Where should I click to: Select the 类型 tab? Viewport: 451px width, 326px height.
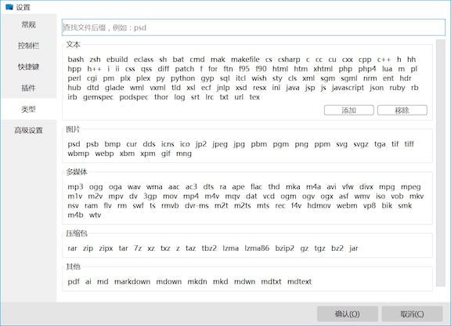pyautogui.click(x=28, y=109)
